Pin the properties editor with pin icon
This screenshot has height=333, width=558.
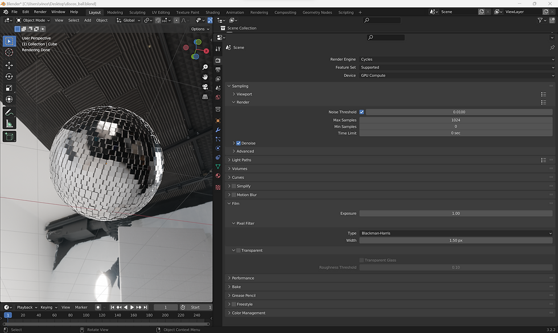tap(552, 47)
